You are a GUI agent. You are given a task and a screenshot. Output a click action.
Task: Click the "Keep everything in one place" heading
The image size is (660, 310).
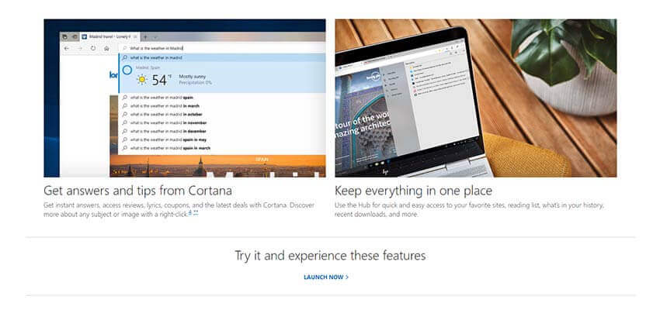tap(413, 191)
